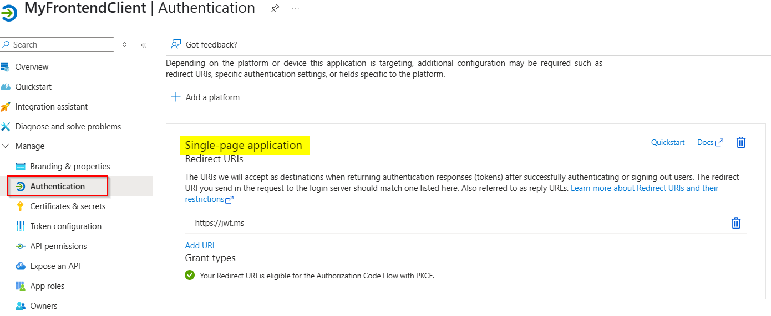
Task: Click the MyFrontendClient app logo icon
Action: point(9,13)
